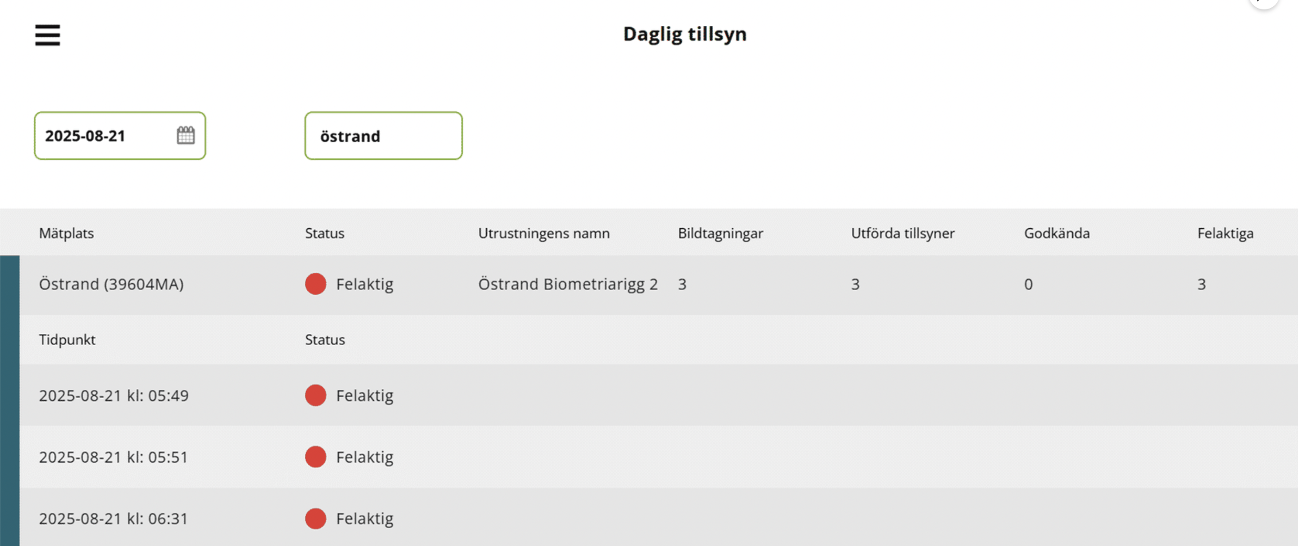Click the Felaktiga column header
This screenshot has width=1298, height=546.
click(1226, 233)
